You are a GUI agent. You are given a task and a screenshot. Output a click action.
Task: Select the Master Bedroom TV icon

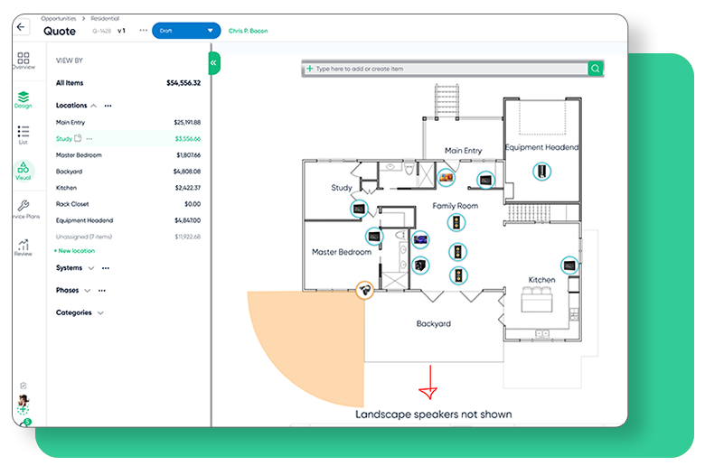coord(420,239)
